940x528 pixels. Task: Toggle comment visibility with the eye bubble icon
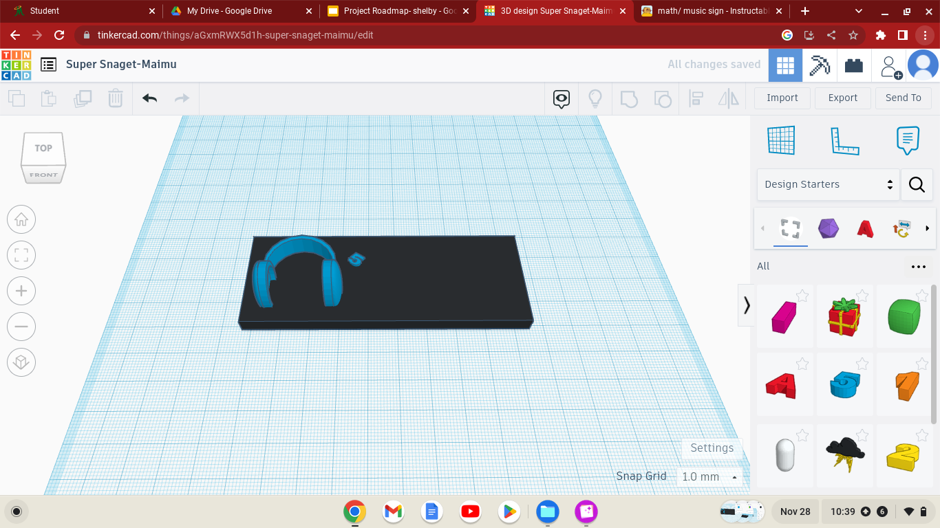[561, 98]
